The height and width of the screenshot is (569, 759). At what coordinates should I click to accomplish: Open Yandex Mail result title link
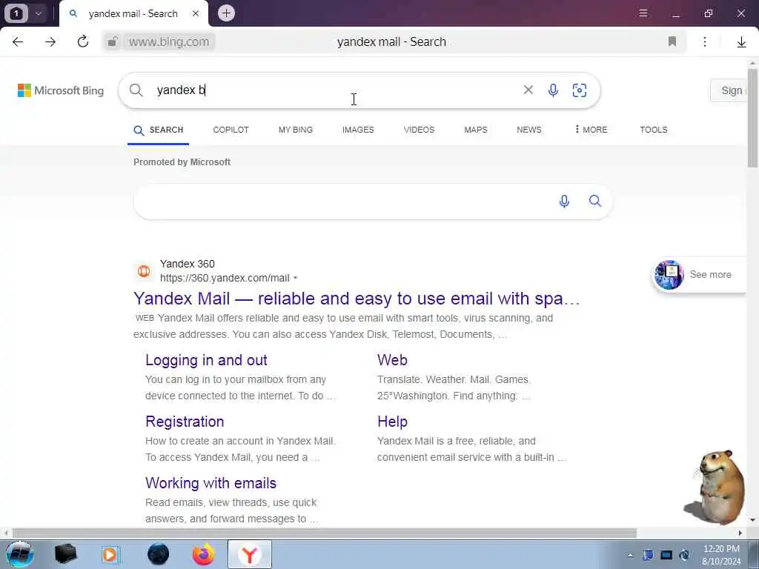pyautogui.click(x=357, y=299)
